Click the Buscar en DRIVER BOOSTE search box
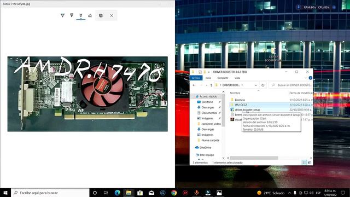This screenshot has height=197, width=350. click(291, 85)
